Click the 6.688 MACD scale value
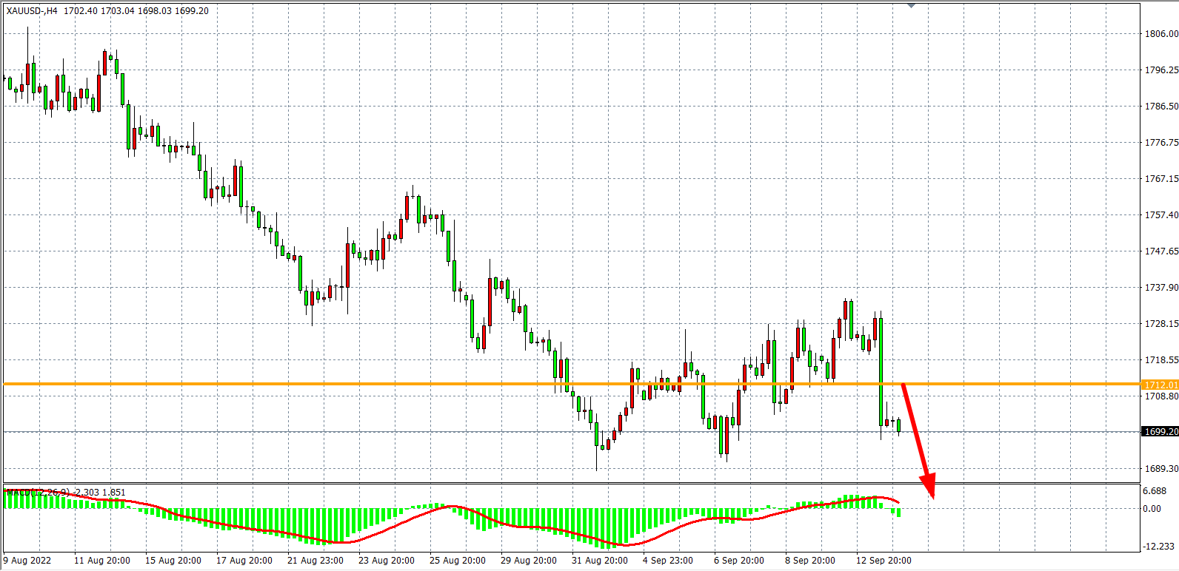Image resolution: width=1179 pixels, height=571 pixels. (x=1155, y=491)
